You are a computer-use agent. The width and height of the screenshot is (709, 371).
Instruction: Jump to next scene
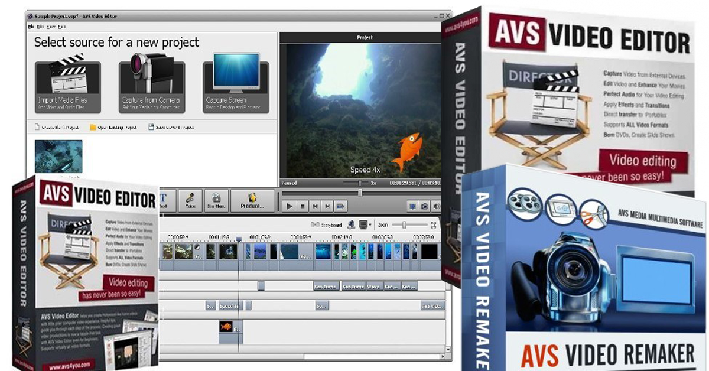click(340, 206)
